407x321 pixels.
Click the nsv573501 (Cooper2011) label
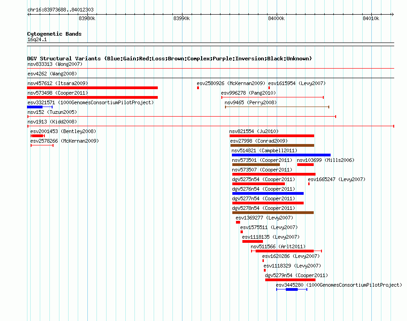tap(262, 160)
